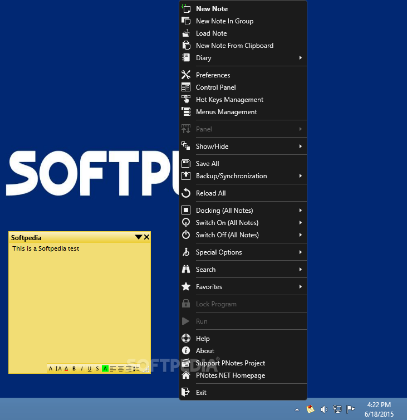Click the font face button in note toolbar
Screen dimensions: 407x420
(51, 369)
